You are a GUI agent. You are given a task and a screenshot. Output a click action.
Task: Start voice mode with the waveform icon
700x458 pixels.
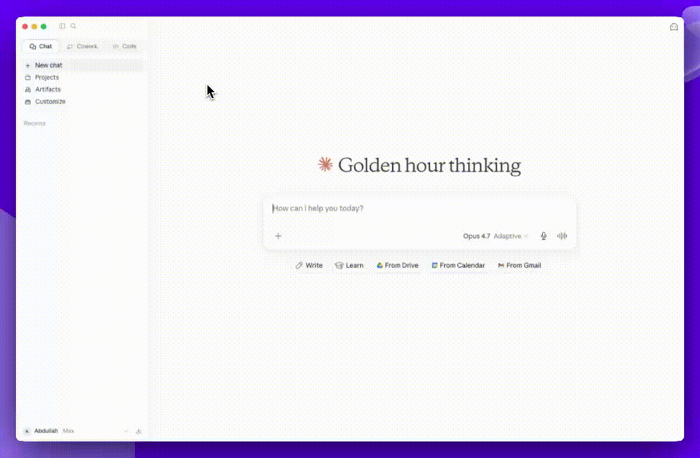(x=562, y=236)
